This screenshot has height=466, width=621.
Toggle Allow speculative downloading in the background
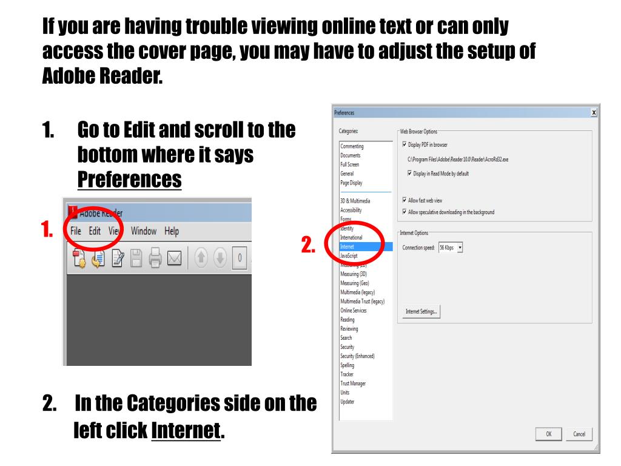pyautogui.click(x=404, y=212)
